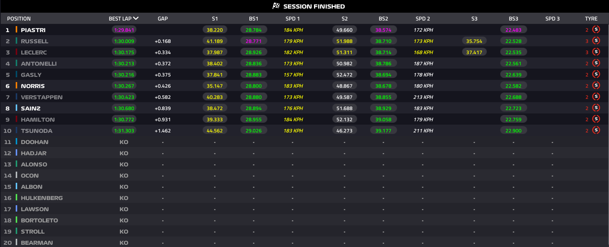Open driver PIASTRI in first place
The width and height of the screenshot is (609, 247).
[33, 30]
